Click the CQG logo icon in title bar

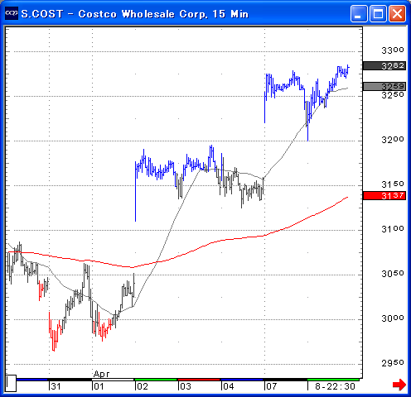point(12,13)
